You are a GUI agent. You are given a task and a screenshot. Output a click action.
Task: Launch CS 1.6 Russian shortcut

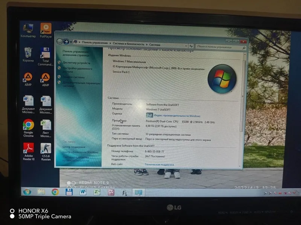pos(46,152)
